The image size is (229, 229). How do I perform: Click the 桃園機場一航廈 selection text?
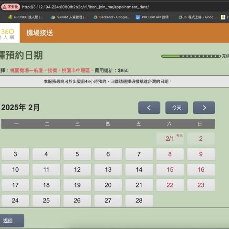click(26, 71)
